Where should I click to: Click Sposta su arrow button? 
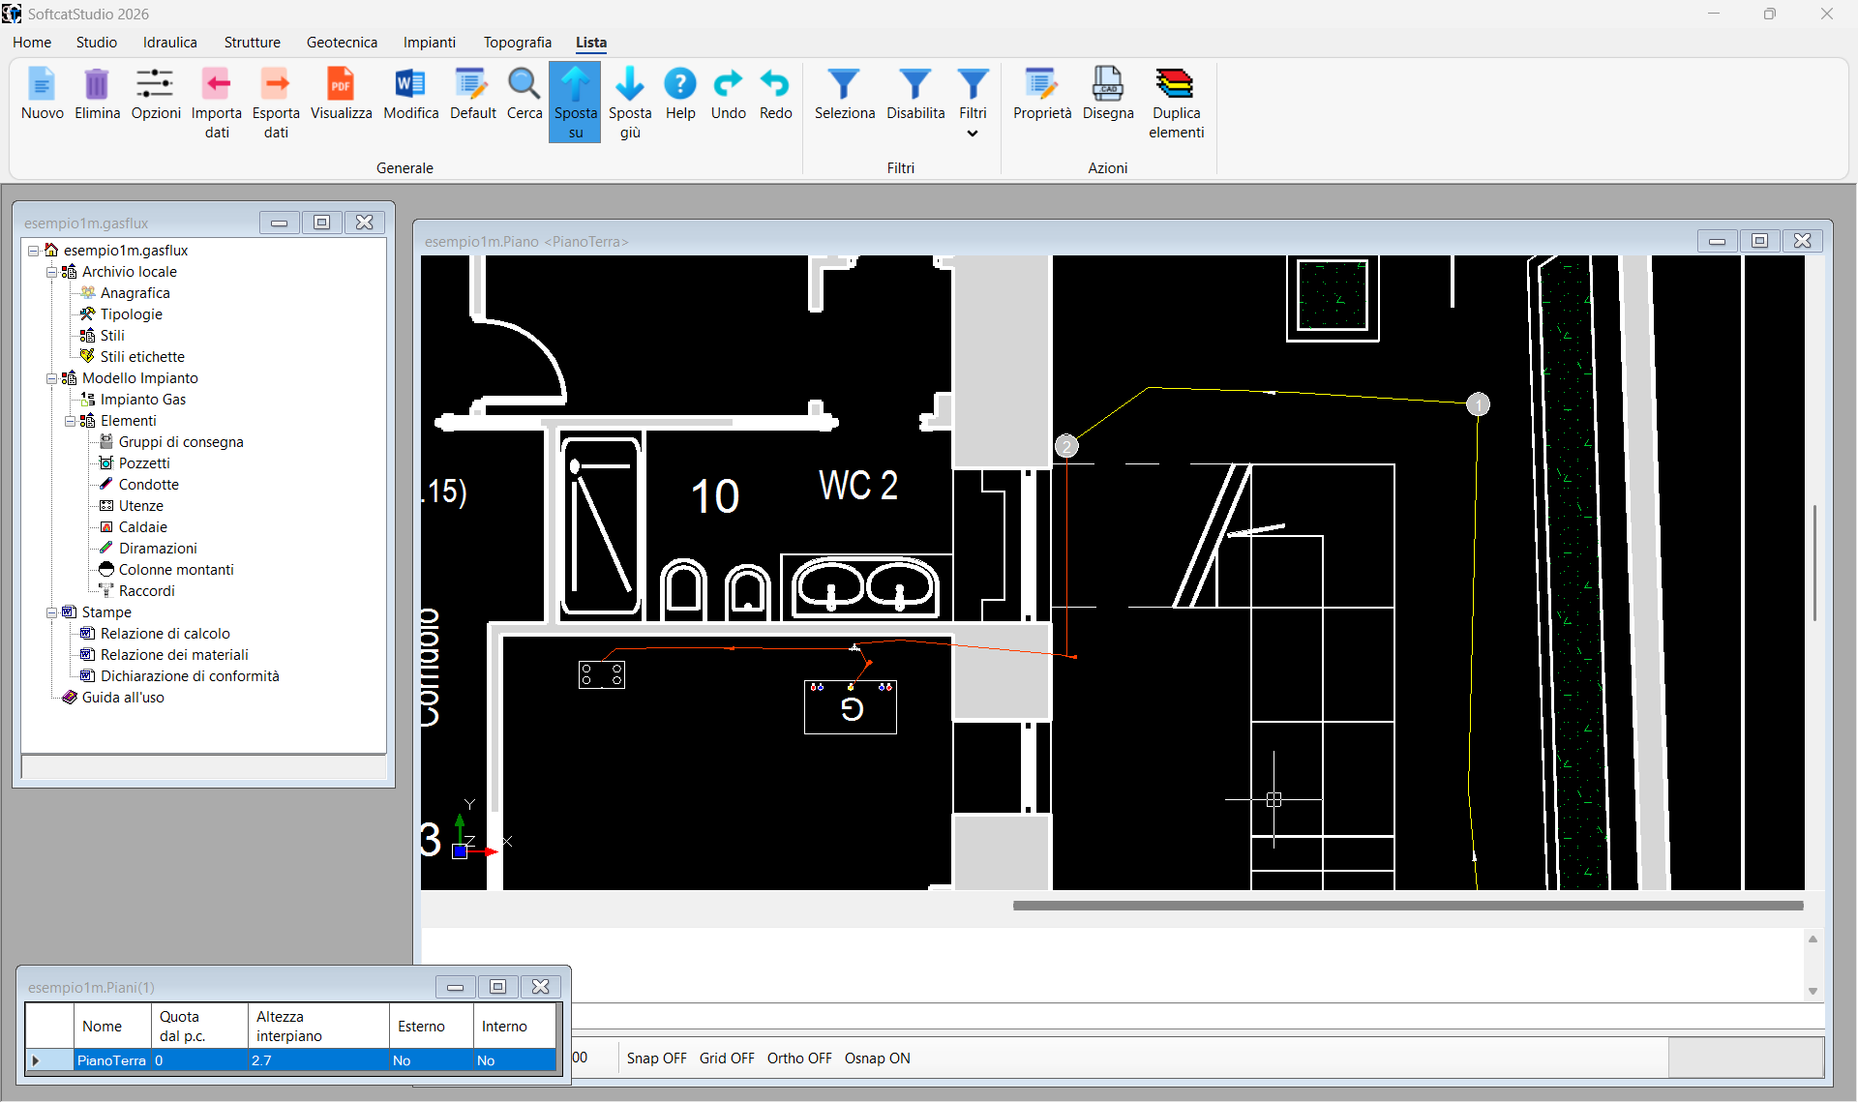(575, 102)
